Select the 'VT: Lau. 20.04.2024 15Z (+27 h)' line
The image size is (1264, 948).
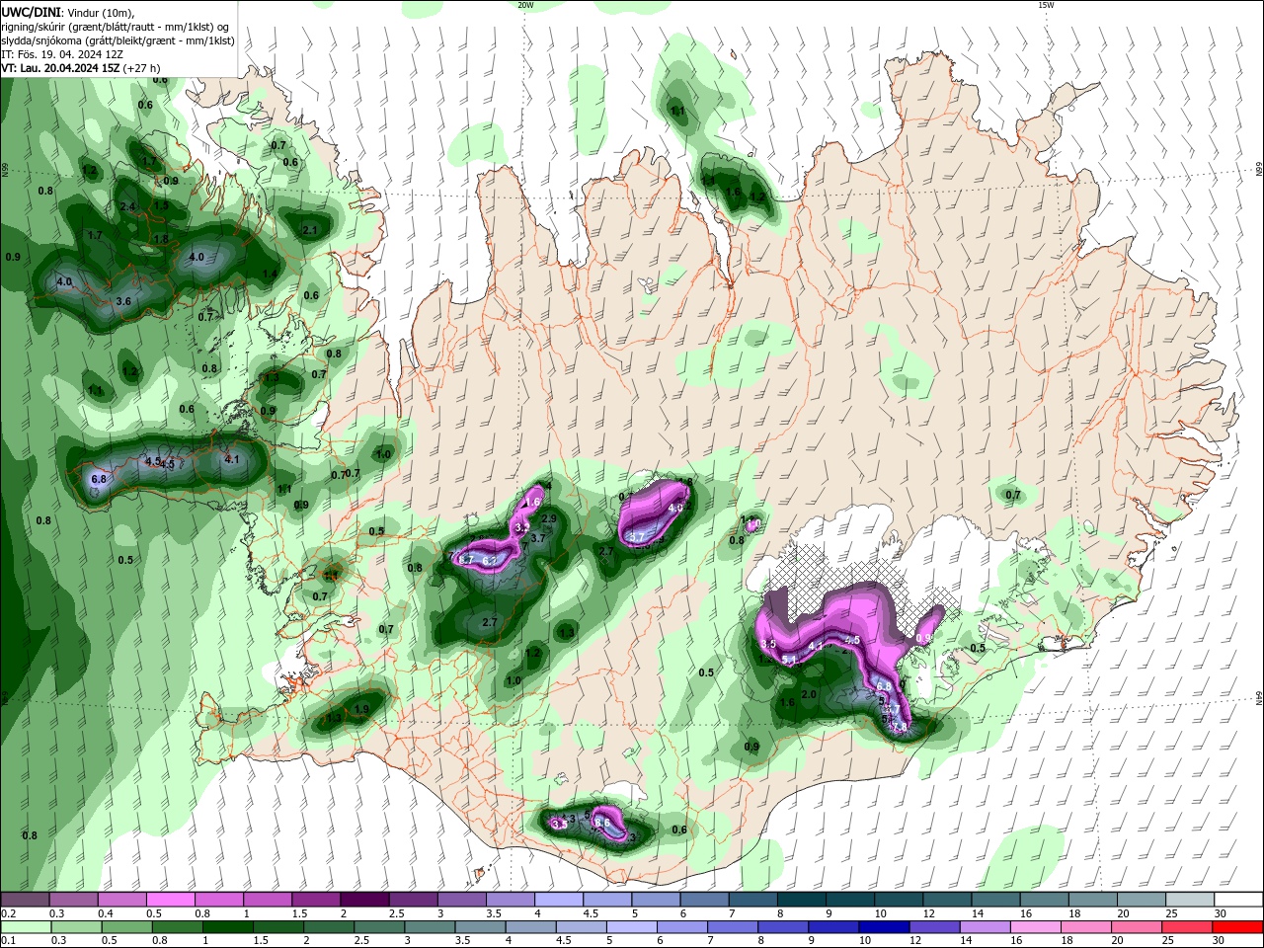81,68
